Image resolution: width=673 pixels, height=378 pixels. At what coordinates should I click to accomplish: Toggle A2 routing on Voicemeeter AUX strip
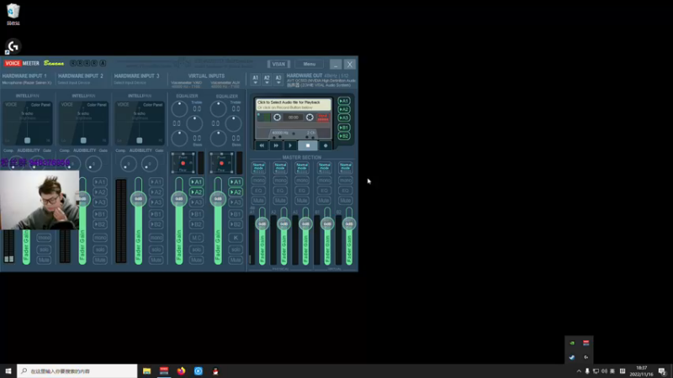click(x=236, y=192)
